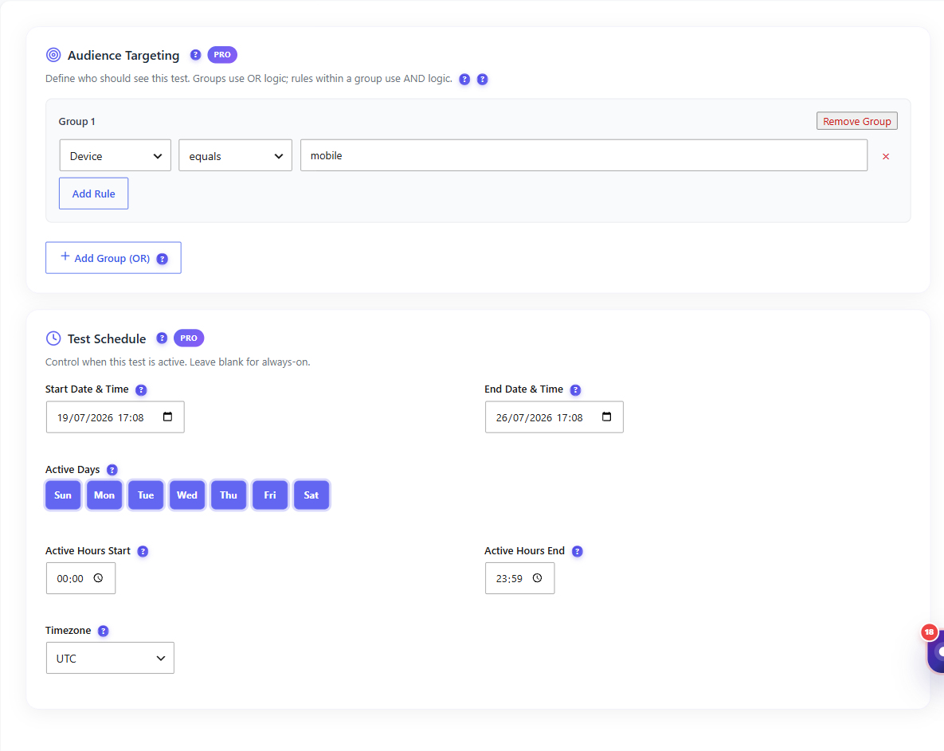Click the Test Schedule heading text
The image size is (944, 751).
(x=107, y=338)
